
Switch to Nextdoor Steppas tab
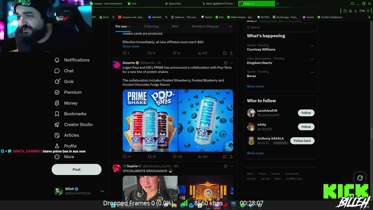coord(205,26)
